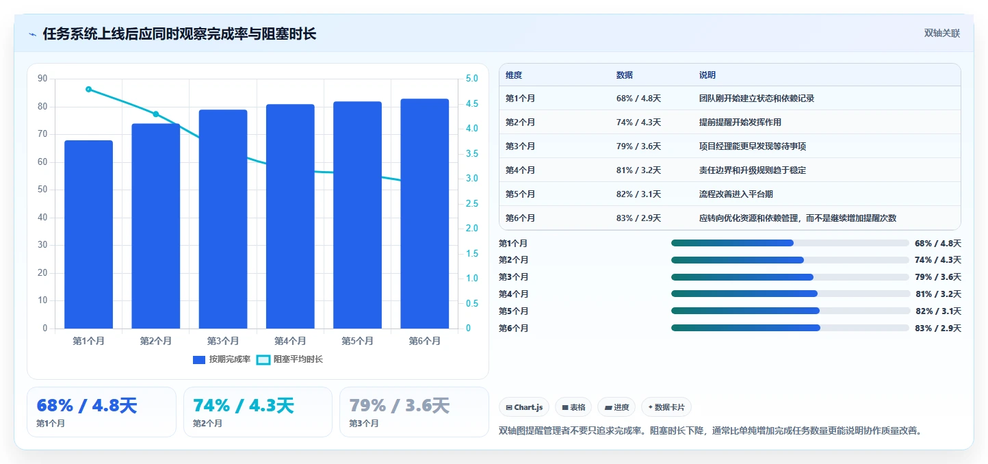The image size is (988, 464).
Task: Click the footer note starting 双轴图提醒管理者
Action: [712, 431]
